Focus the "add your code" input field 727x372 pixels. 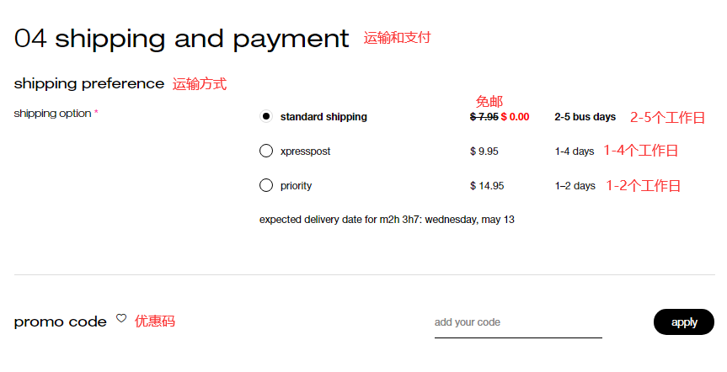[517, 322]
